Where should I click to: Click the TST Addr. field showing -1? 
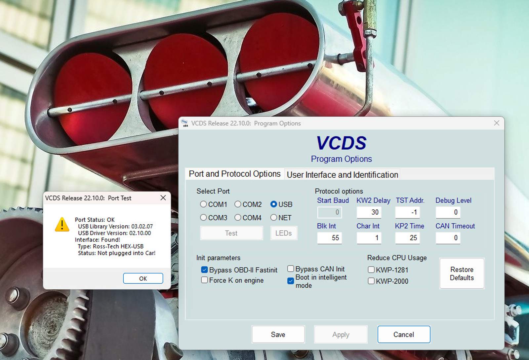[407, 212]
